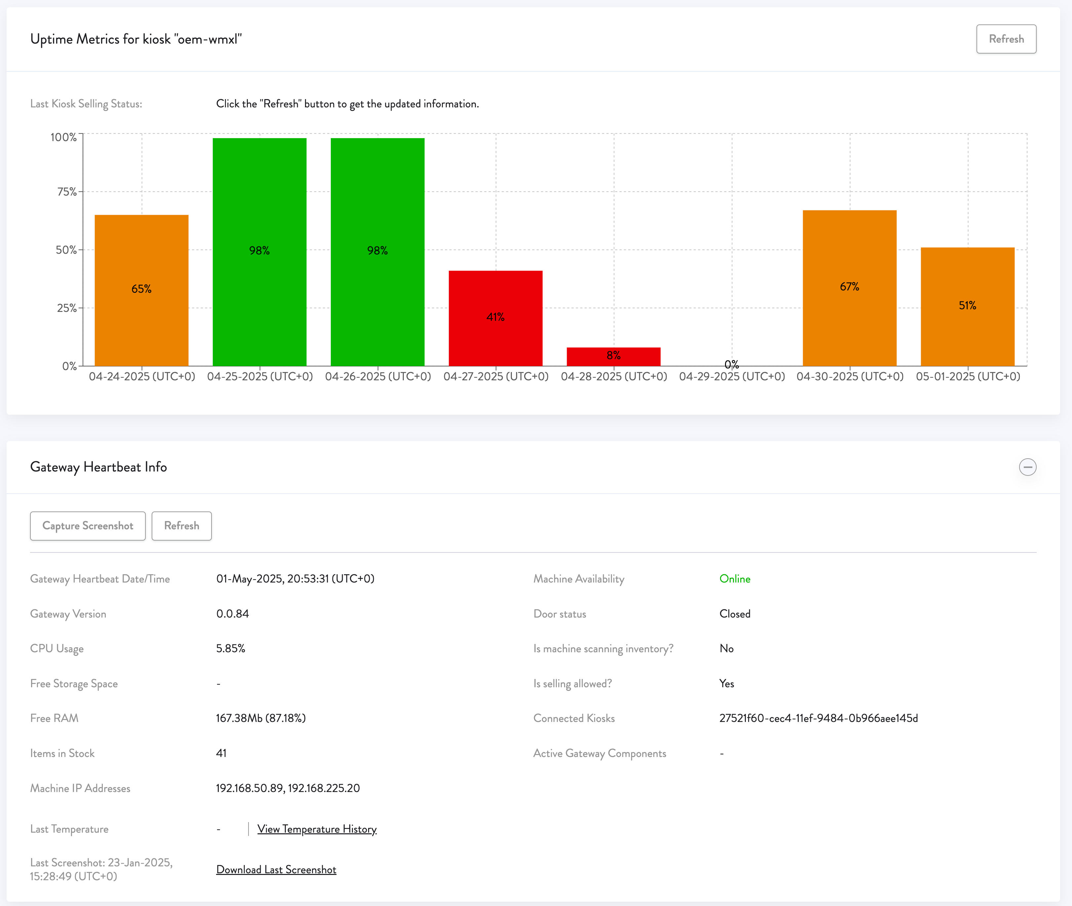Screen dimensions: 1072x906
Task: Refresh the Gateway Heartbeat info
Action: click(x=181, y=525)
